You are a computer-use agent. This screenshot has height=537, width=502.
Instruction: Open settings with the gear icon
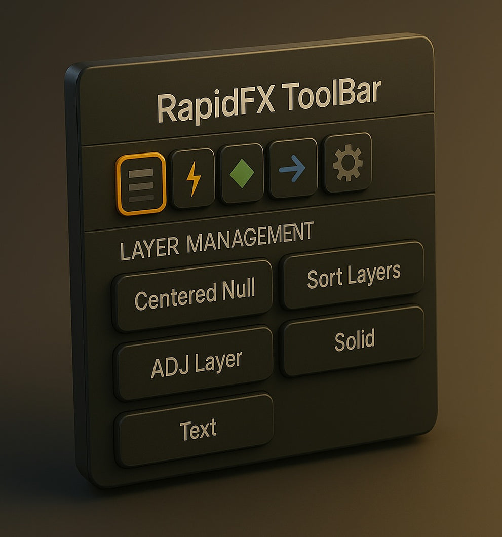tap(347, 163)
